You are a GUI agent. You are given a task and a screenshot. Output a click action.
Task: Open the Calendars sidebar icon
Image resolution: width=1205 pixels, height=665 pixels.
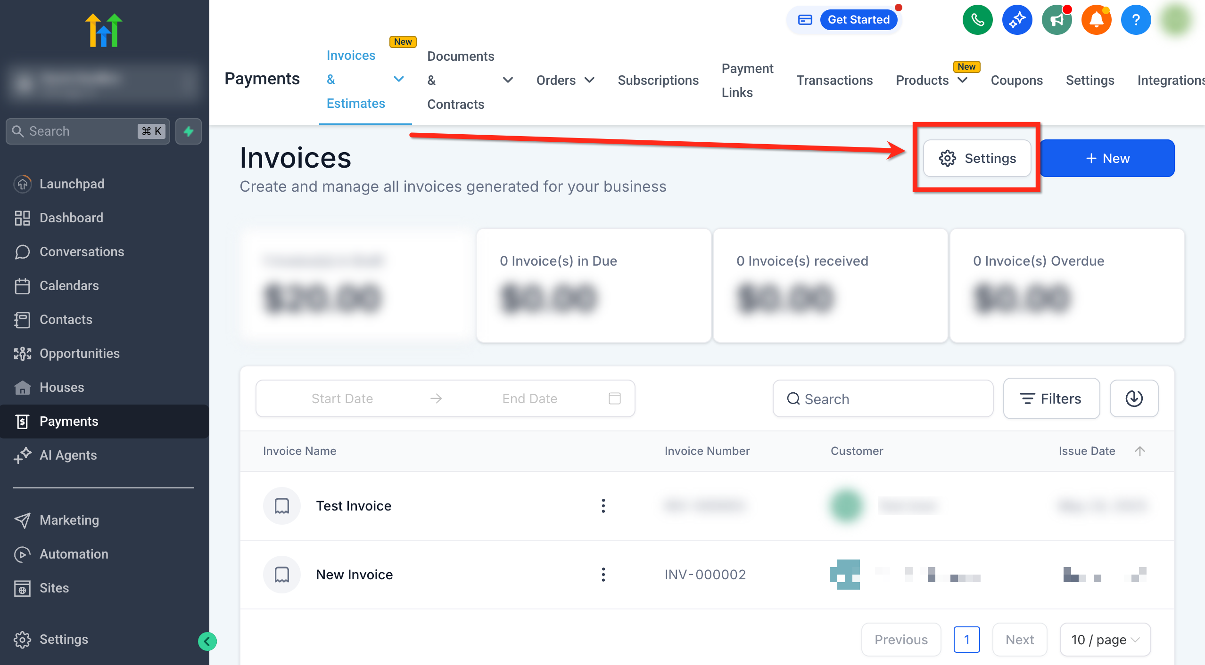22,285
